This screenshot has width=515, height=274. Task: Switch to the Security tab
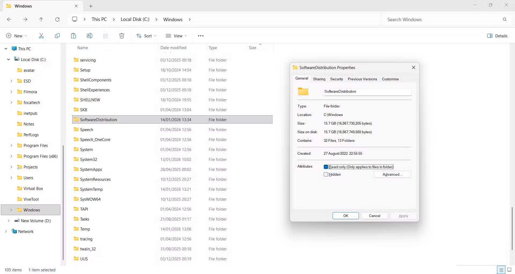[x=336, y=79]
